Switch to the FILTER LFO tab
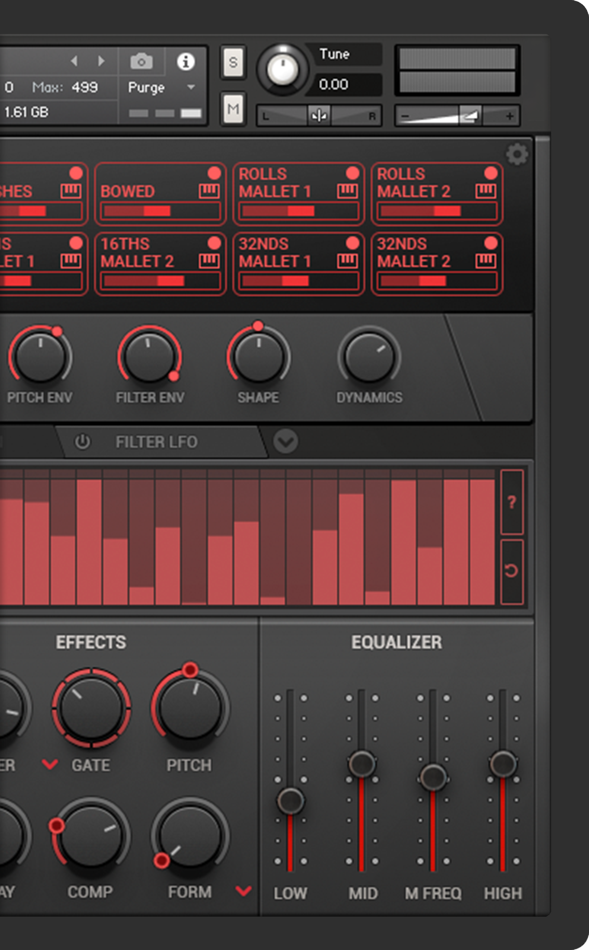Image resolution: width=589 pixels, height=950 pixels. pos(161,442)
